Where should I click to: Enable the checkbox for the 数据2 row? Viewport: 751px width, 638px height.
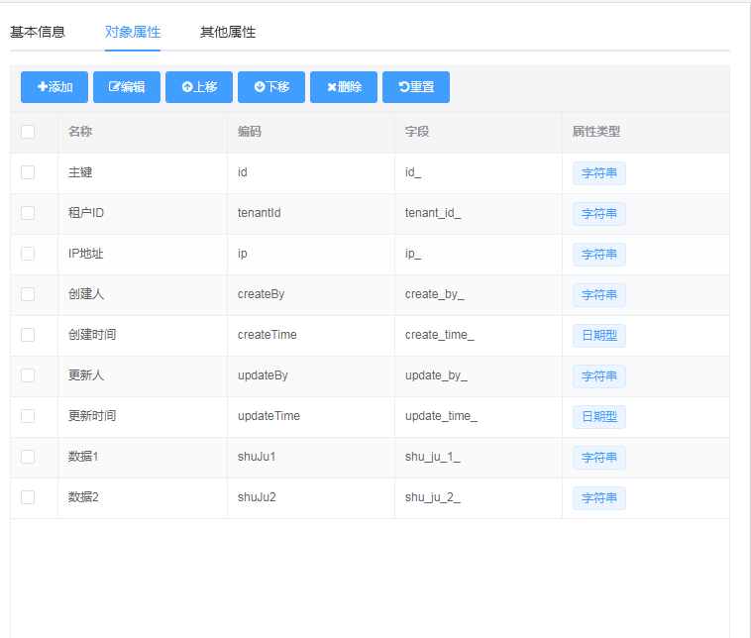pyautogui.click(x=28, y=497)
